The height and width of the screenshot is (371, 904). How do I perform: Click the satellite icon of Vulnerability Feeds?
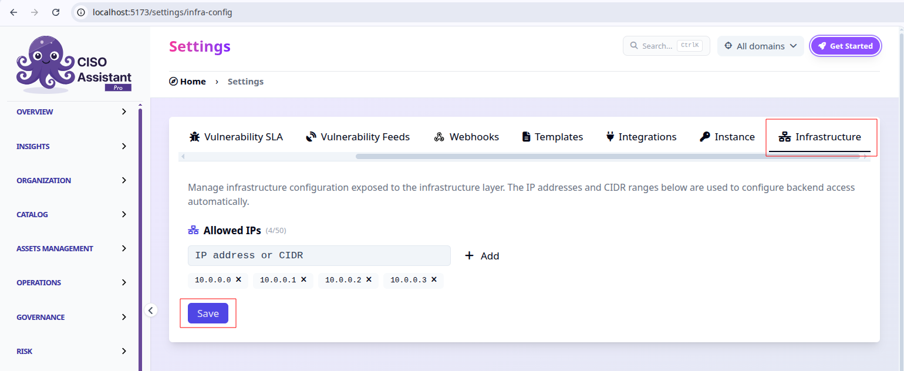click(311, 137)
